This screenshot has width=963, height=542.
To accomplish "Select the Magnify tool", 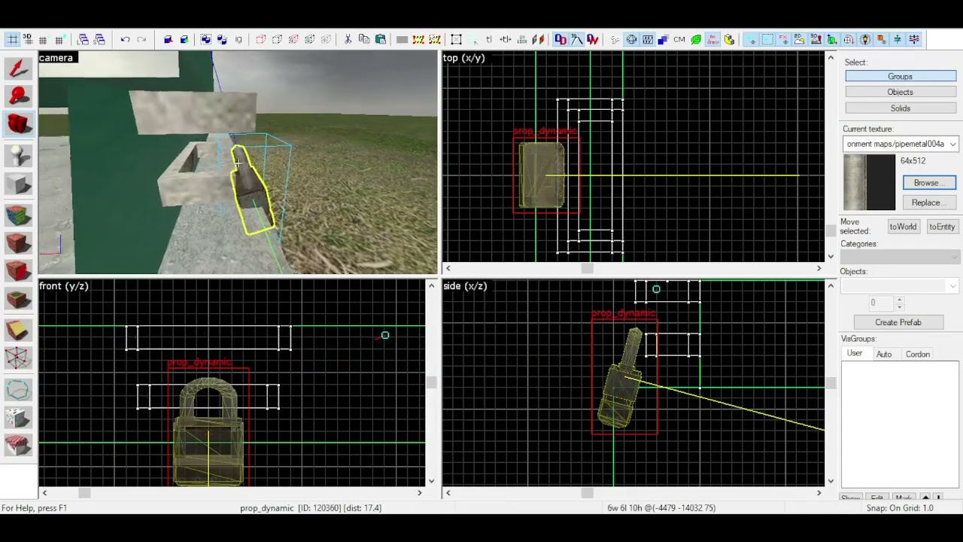I will click(x=19, y=97).
